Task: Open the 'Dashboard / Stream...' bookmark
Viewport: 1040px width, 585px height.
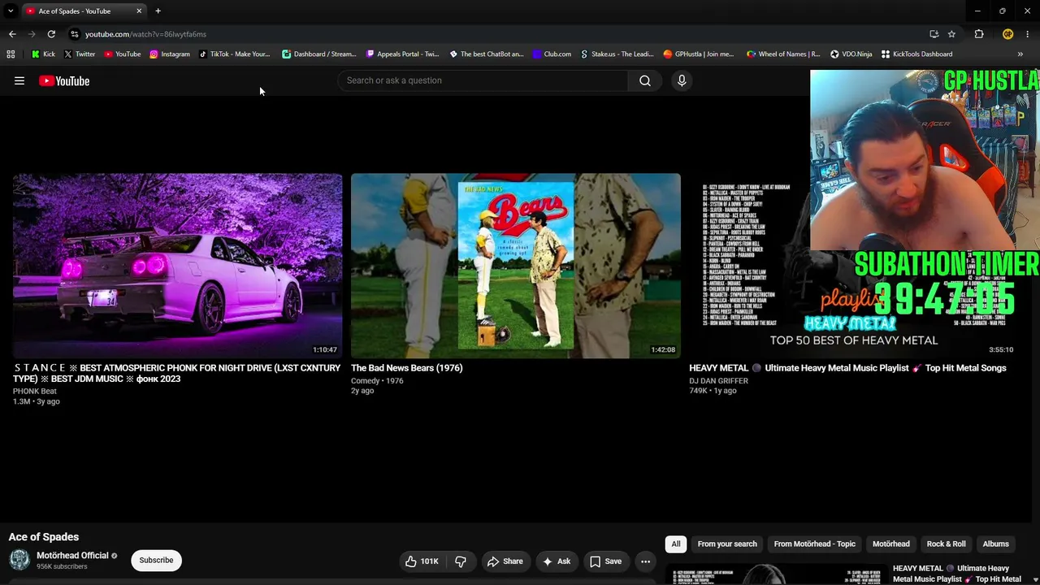Action: (x=318, y=54)
